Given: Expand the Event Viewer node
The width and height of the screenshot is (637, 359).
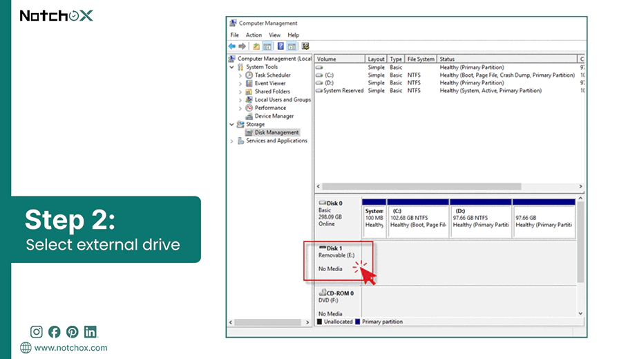Looking at the screenshot, I should click(x=240, y=83).
